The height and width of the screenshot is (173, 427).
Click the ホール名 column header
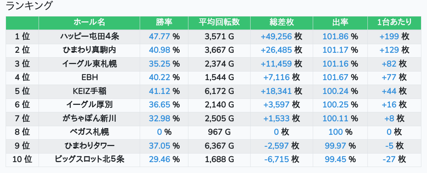(x=89, y=22)
